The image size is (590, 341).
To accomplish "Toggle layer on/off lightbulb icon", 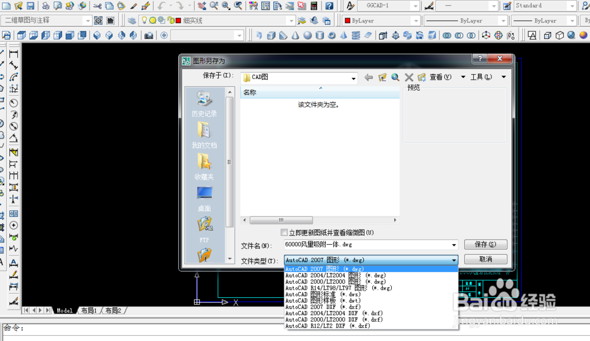I will tap(144, 20).
